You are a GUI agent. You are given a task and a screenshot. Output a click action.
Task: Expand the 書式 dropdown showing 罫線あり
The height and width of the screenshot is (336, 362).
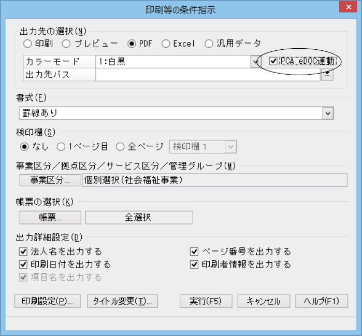327,113
